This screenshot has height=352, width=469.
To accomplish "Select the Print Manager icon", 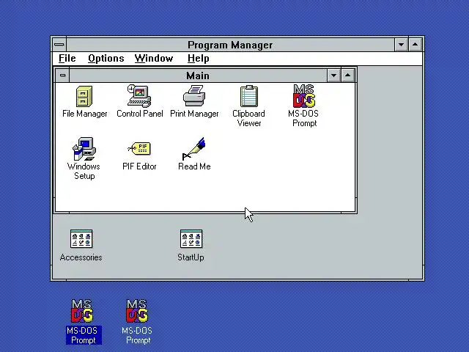I will pyautogui.click(x=194, y=96).
